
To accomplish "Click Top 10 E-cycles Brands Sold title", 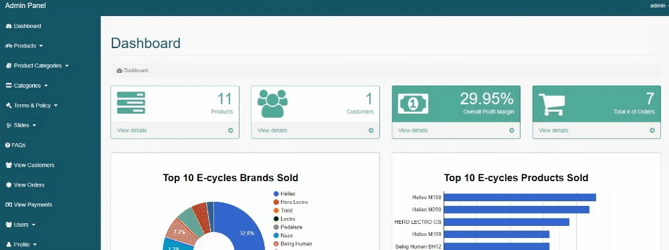I will pyautogui.click(x=230, y=178).
